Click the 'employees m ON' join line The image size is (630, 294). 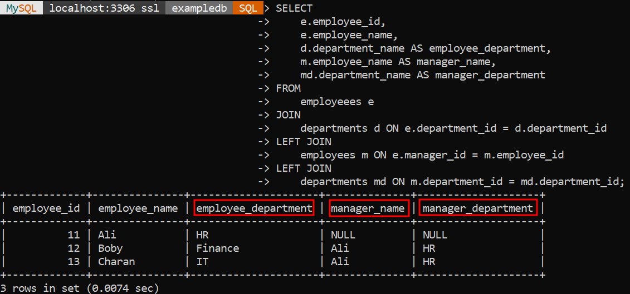click(432, 155)
